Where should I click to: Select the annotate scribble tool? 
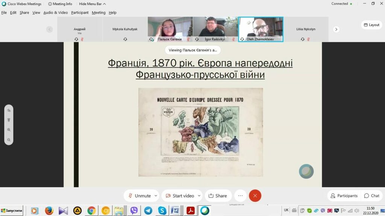[9, 111]
